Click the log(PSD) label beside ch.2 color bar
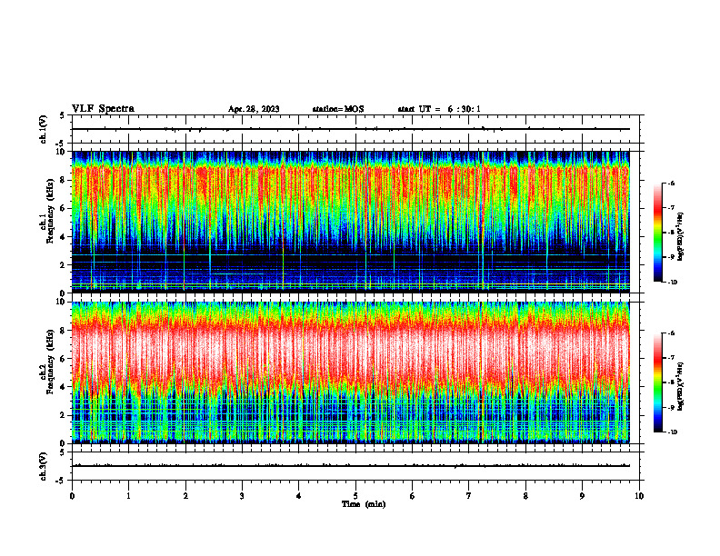Image resolution: width=720 pixels, height=556 pixels. 681,386
